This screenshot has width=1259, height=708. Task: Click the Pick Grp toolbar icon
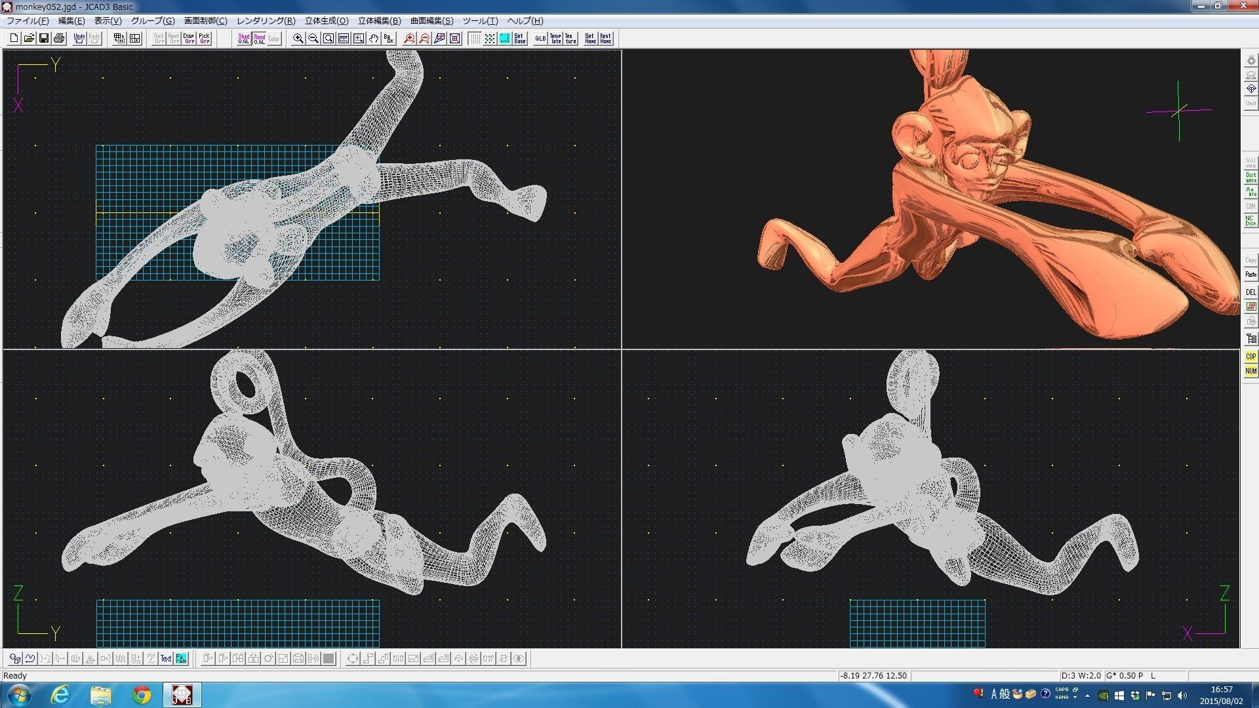[x=204, y=39]
